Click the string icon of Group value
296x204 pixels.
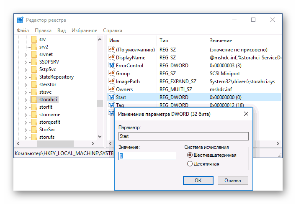[111, 73]
